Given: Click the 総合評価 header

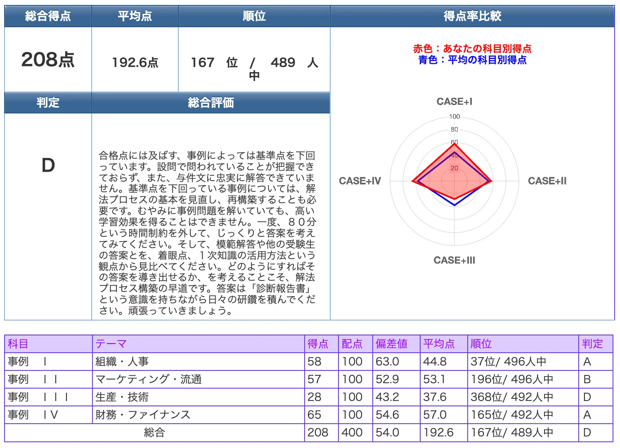Looking at the screenshot, I should (211, 102).
